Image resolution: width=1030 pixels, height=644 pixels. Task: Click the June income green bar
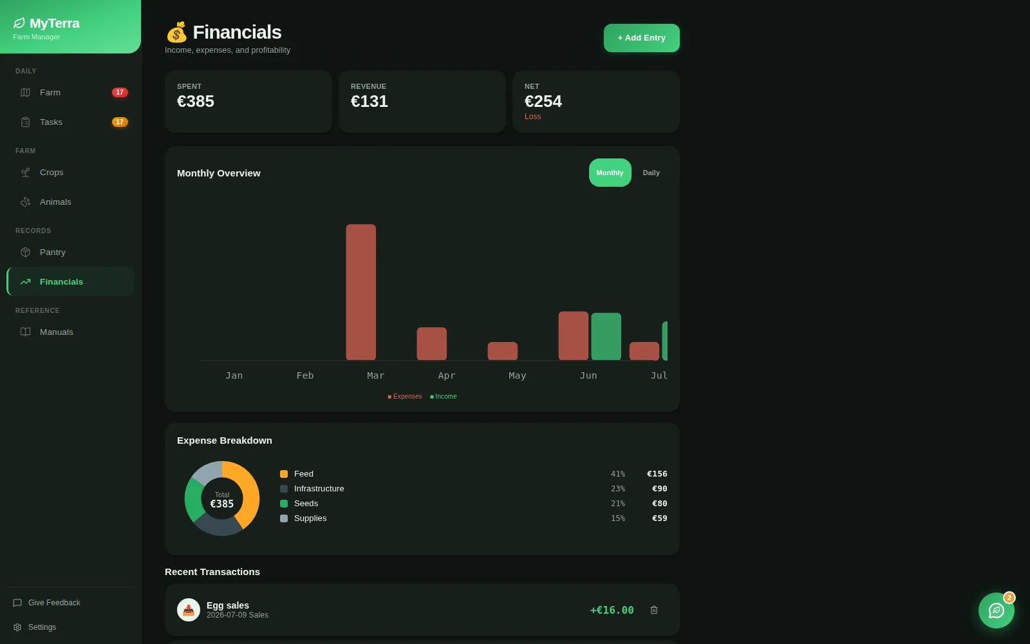(606, 336)
